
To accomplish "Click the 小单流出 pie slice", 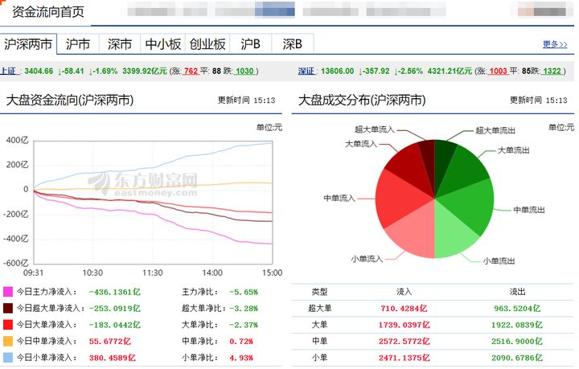I will [x=452, y=232].
